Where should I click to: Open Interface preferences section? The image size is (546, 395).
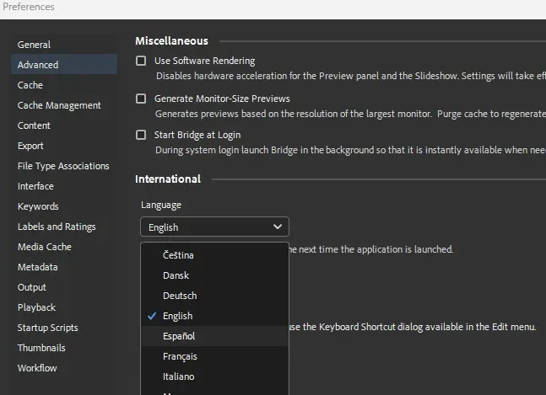(64, 186)
